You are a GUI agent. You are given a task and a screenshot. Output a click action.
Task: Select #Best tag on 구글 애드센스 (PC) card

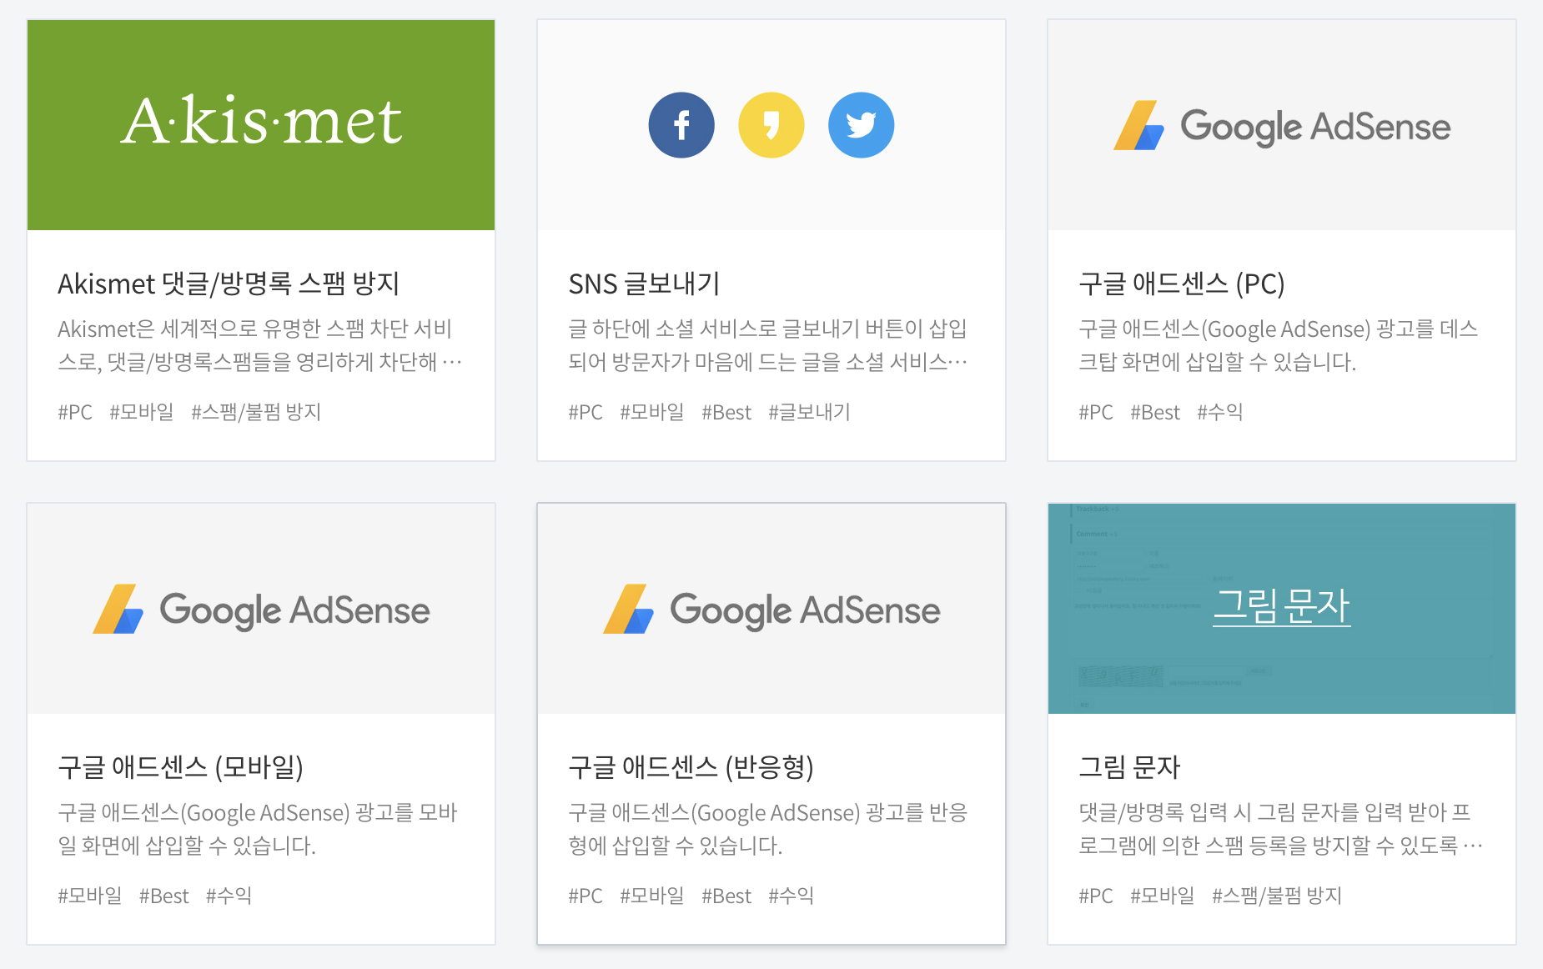click(1155, 412)
